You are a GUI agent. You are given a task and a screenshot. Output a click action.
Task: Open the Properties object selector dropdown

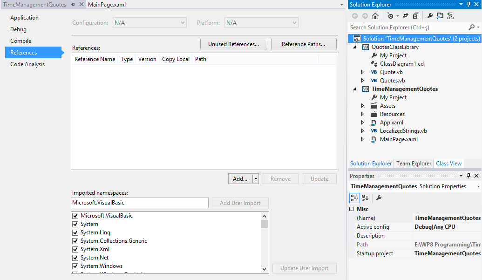[478, 186]
